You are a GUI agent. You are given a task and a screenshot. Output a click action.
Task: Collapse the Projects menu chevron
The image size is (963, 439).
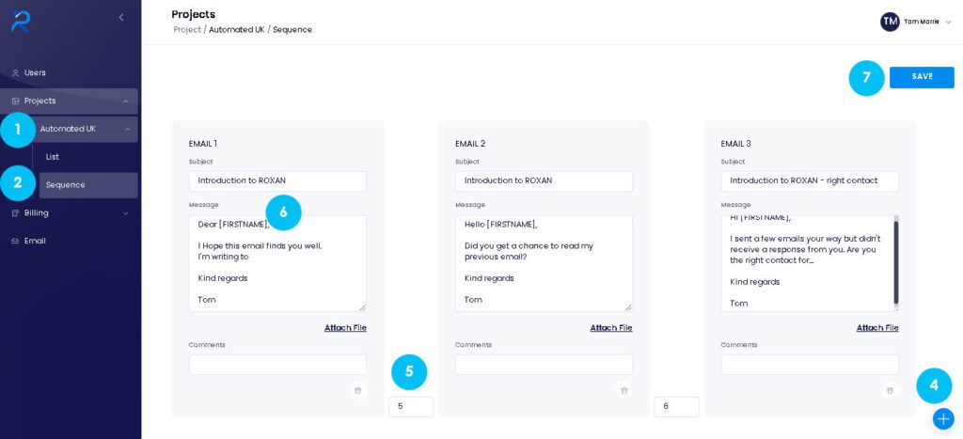126,102
